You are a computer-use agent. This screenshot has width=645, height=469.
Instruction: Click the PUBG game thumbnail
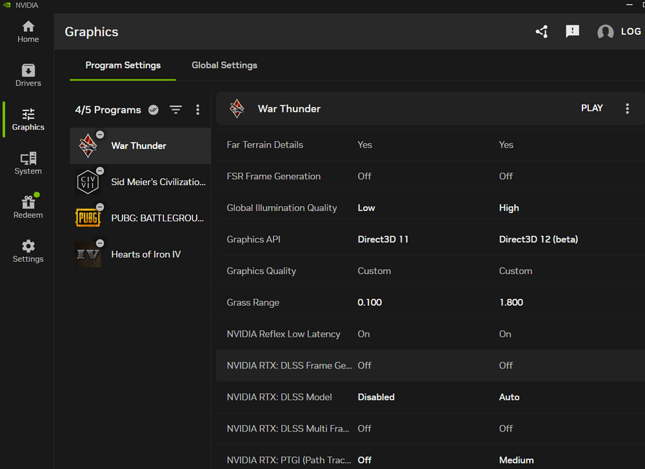[x=88, y=217]
